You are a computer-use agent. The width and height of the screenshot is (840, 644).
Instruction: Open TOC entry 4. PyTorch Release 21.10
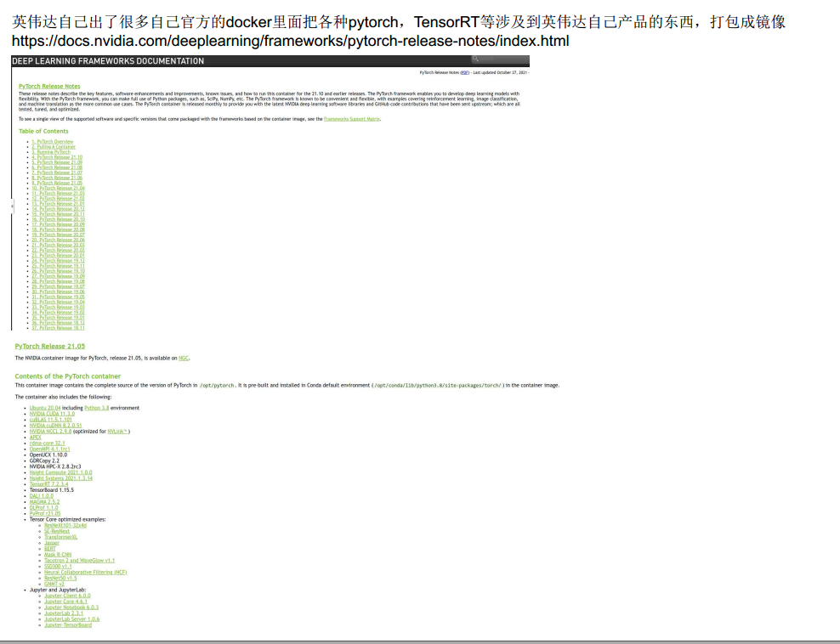57,157
